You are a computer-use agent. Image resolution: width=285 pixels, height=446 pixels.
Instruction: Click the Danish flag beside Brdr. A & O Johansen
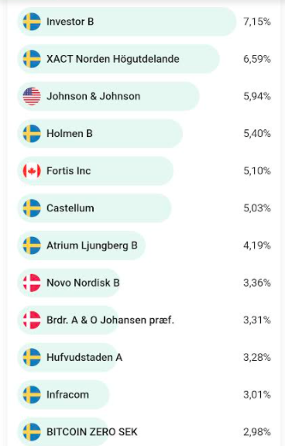[32, 320]
